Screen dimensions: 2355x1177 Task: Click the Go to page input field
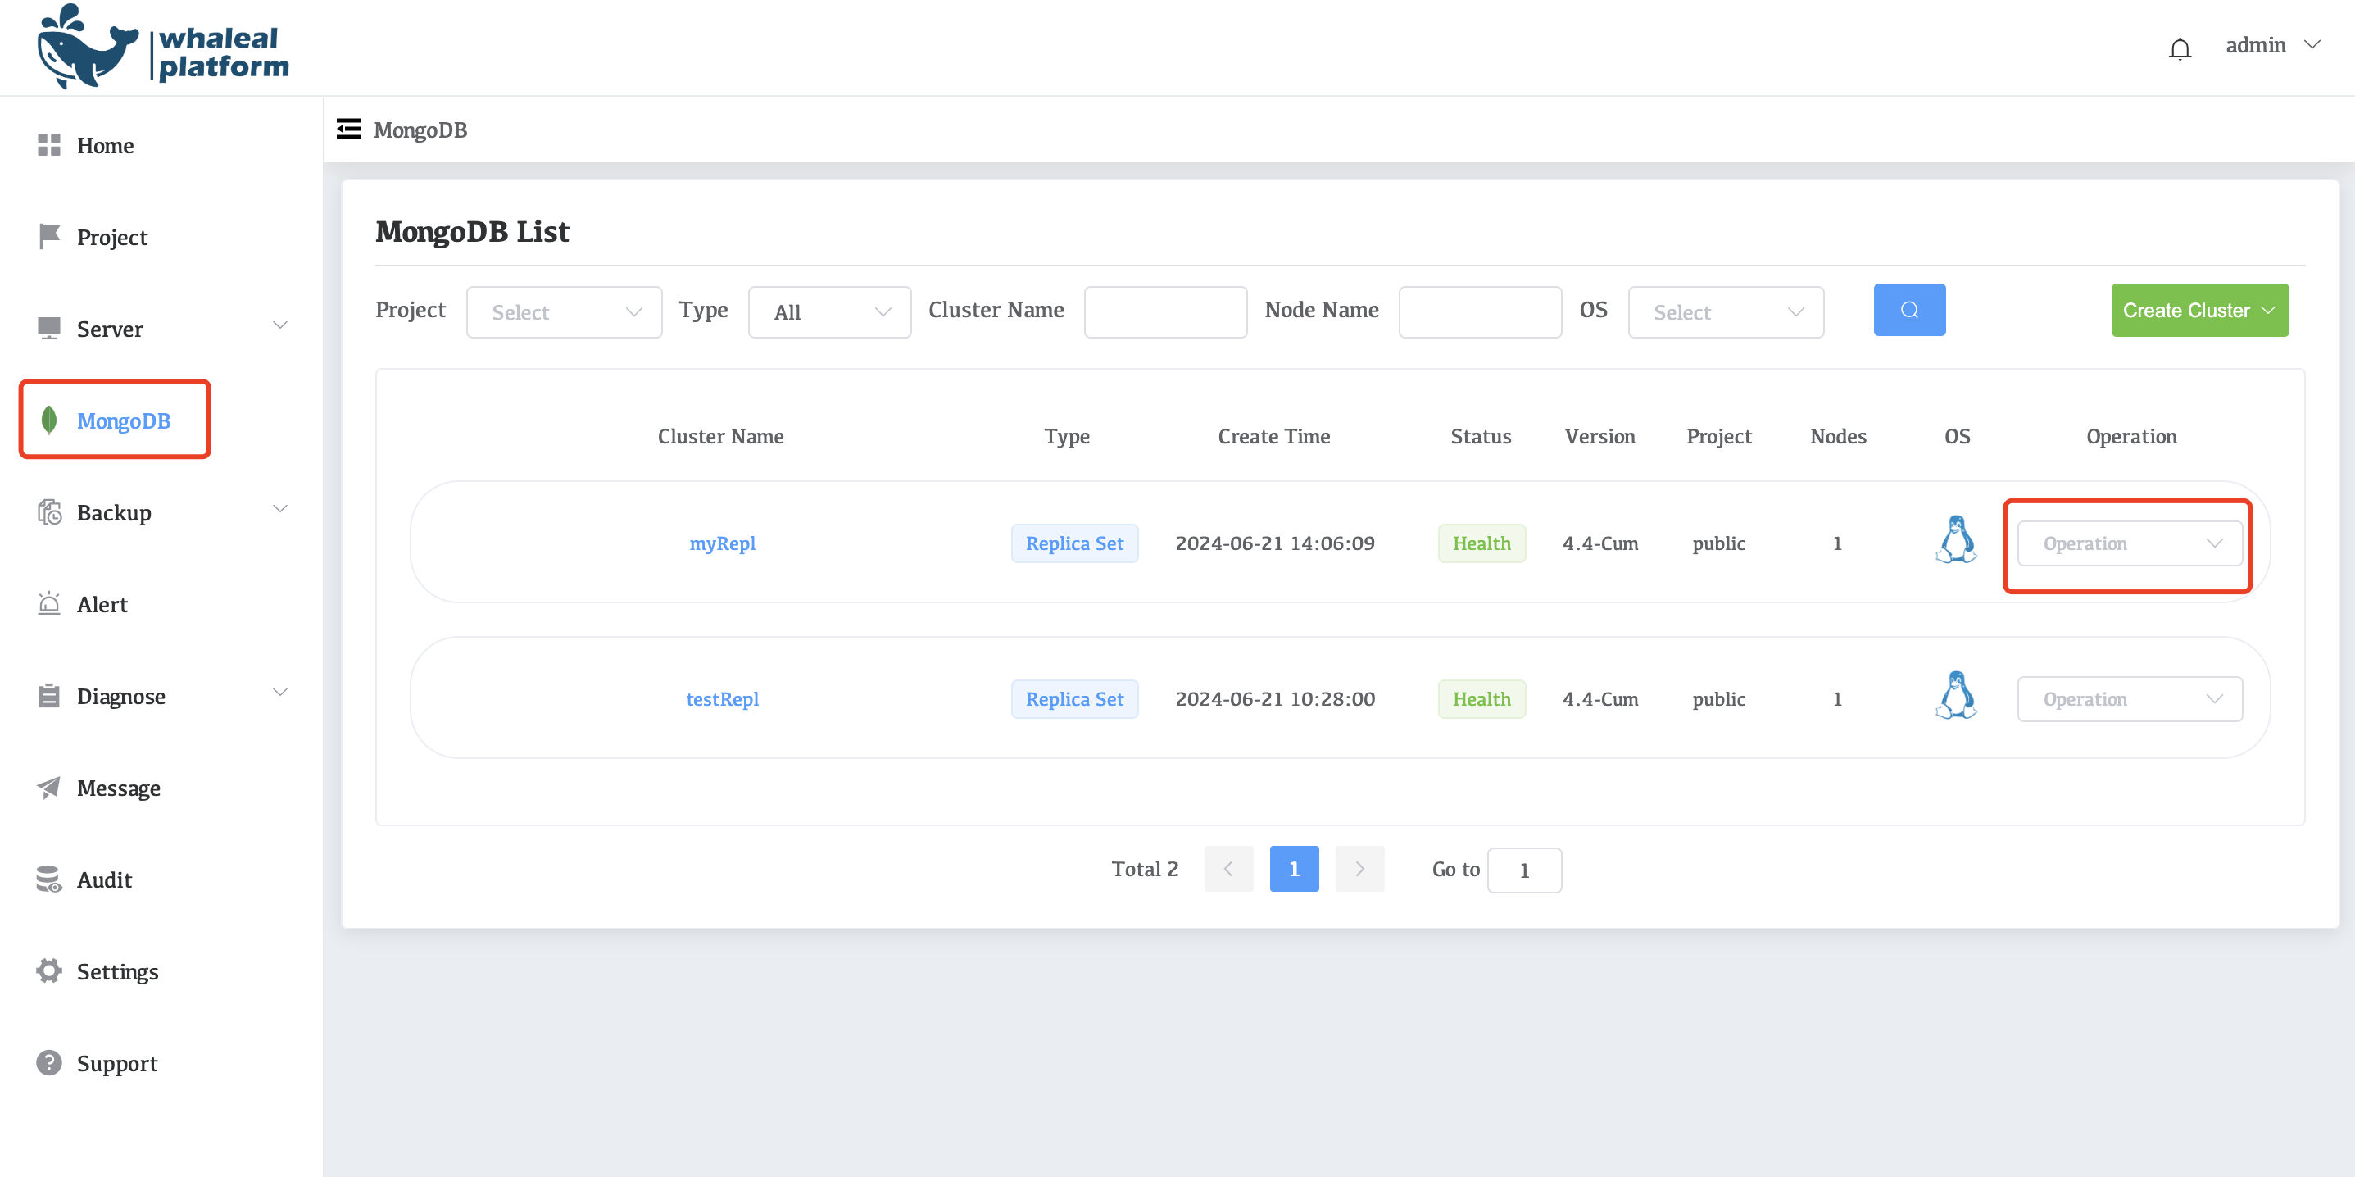click(1524, 869)
